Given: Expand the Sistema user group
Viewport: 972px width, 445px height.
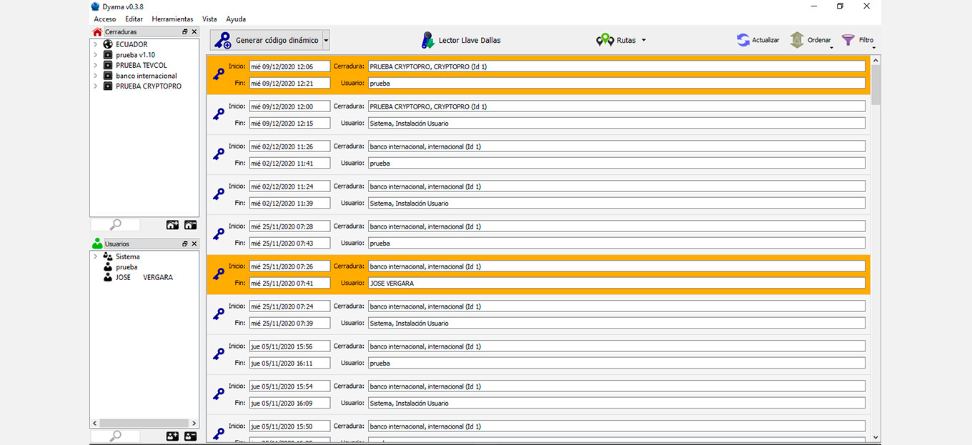Looking at the screenshot, I should coord(95,256).
